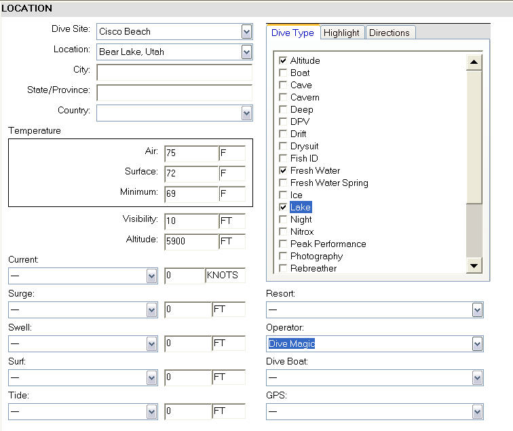Select the Dive Type tab
This screenshot has width=513, height=431.
click(x=292, y=33)
